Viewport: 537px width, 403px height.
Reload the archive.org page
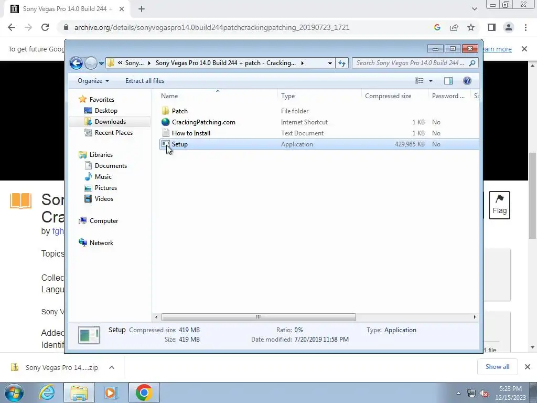point(45,27)
